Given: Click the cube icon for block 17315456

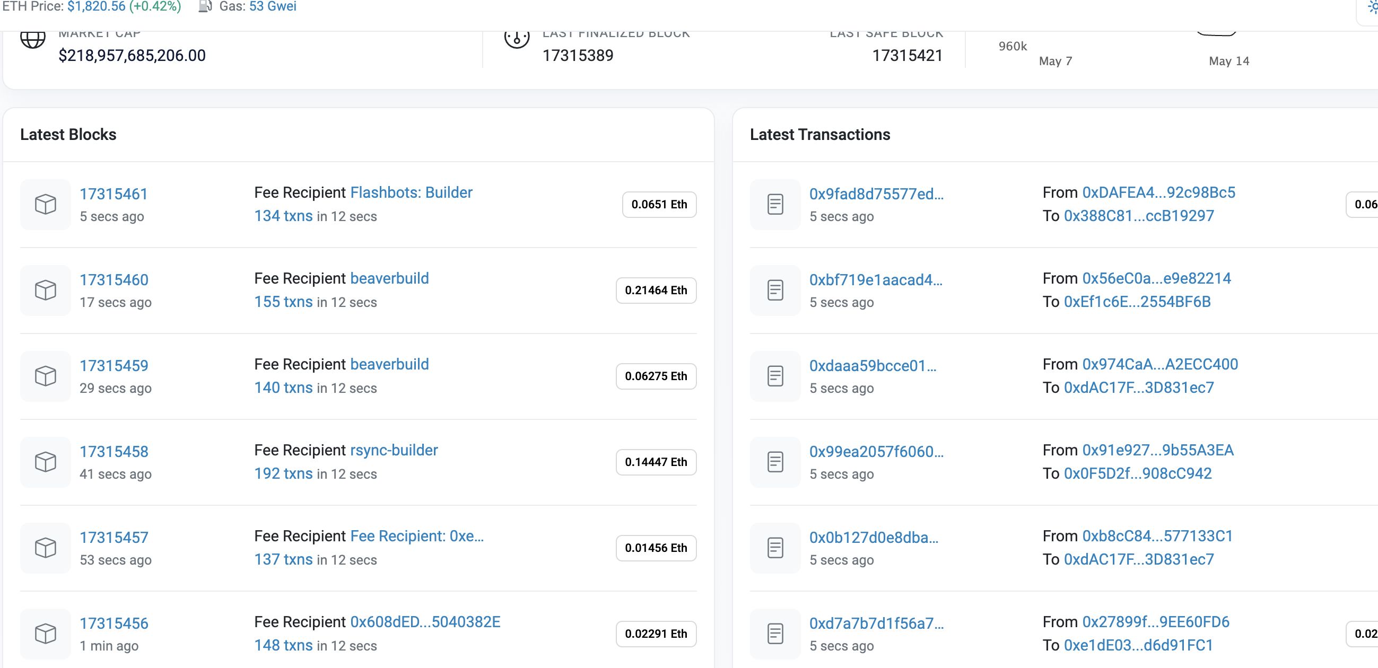Looking at the screenshot, I should [x=46, y=634].
